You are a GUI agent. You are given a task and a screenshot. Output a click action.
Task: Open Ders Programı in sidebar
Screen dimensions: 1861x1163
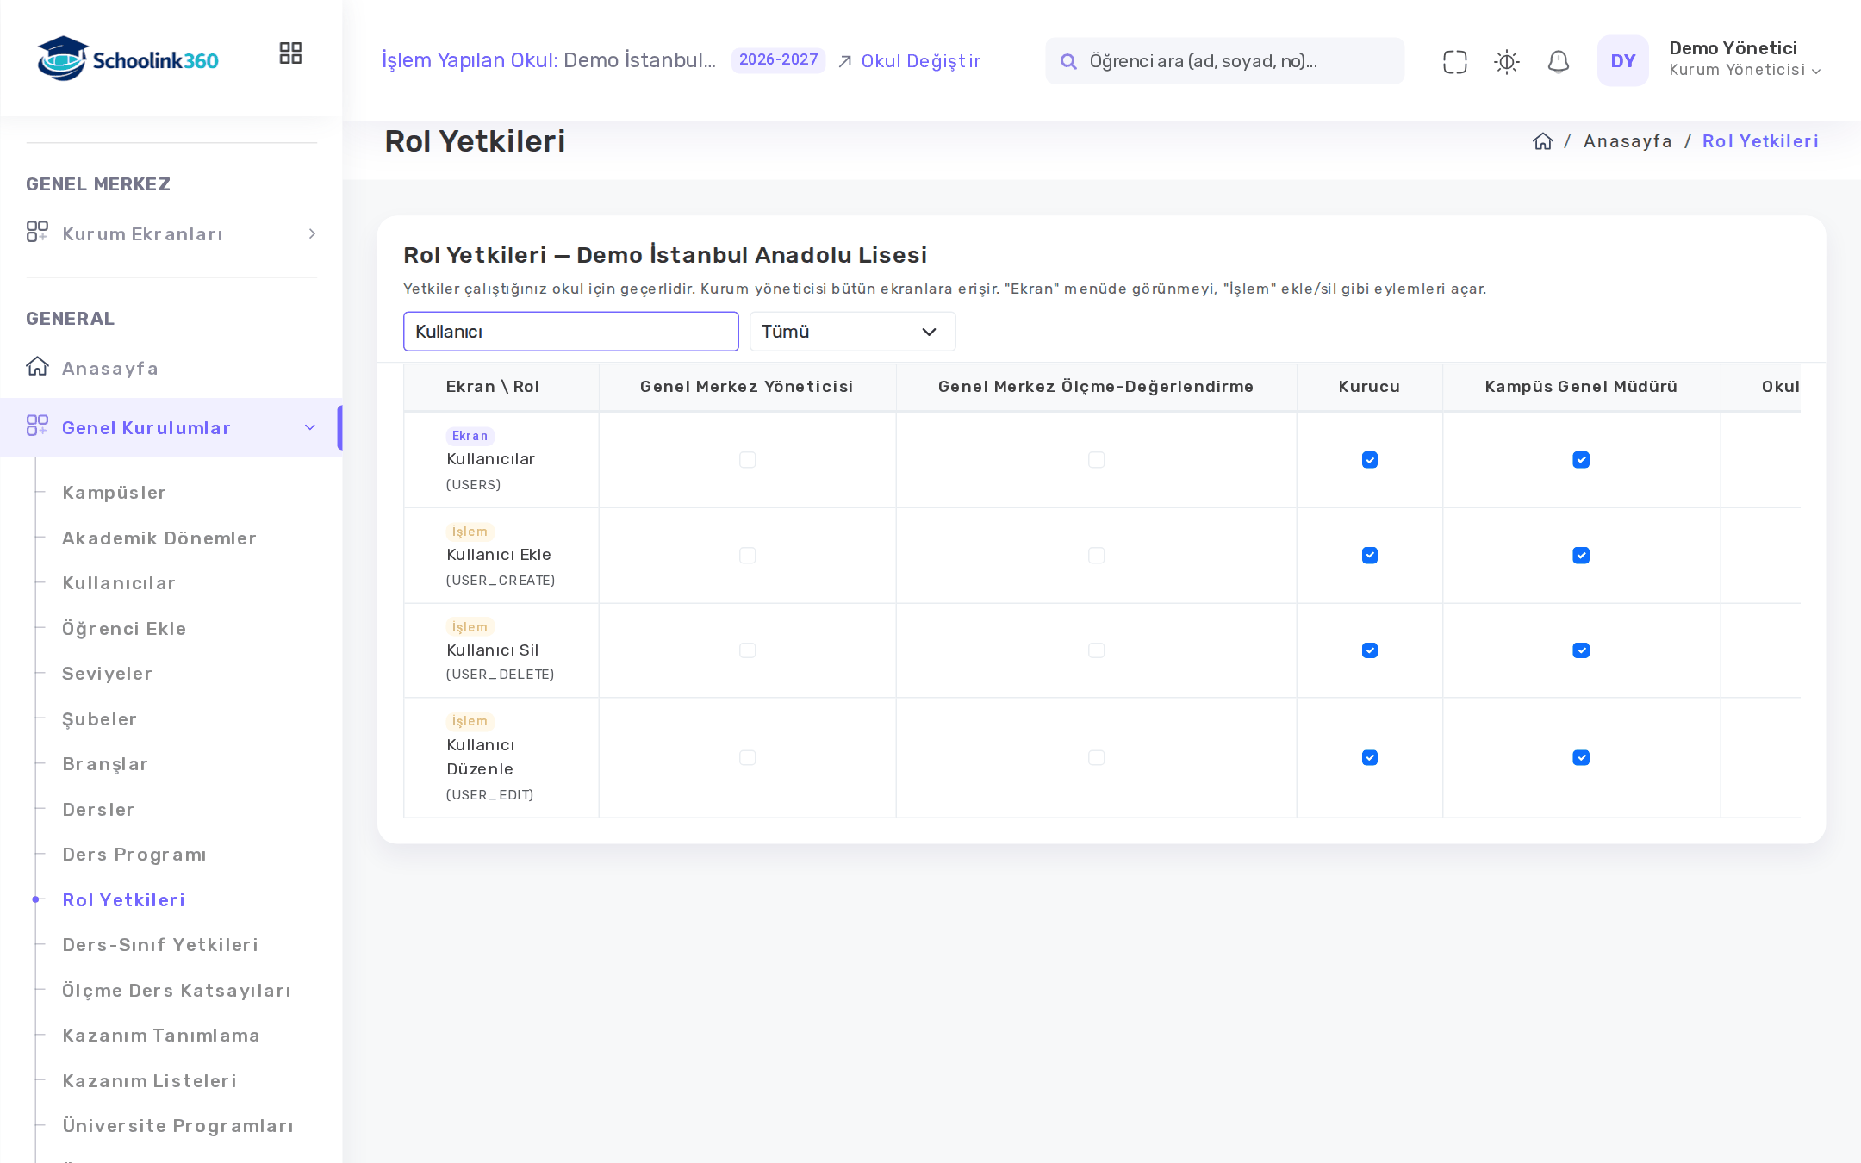click(x=134, y=855)
